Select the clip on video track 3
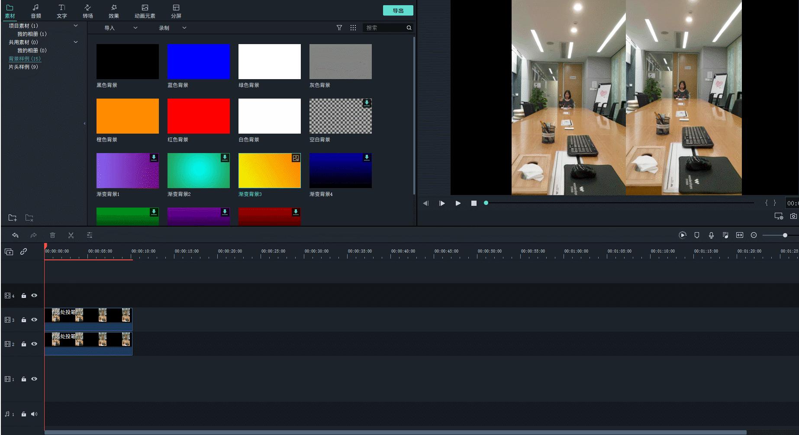 pyautogui.click(x=88, y=319)
